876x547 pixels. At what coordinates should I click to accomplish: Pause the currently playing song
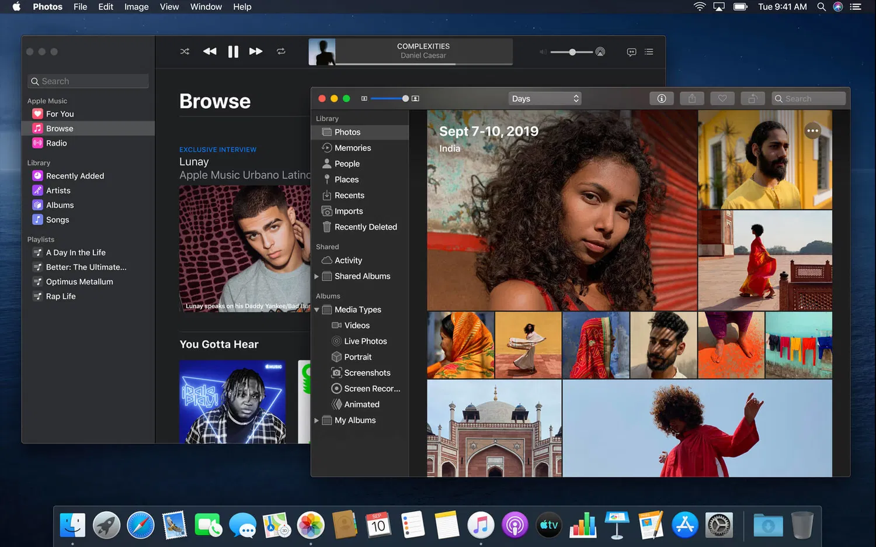(233, 51)
